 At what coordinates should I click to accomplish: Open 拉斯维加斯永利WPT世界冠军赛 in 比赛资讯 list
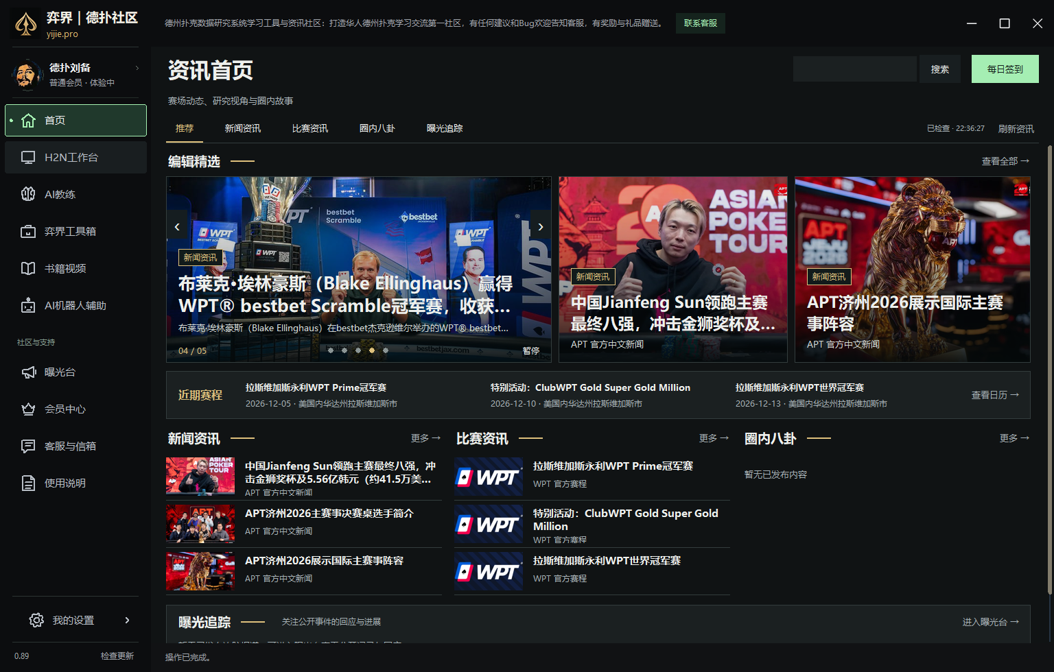607,561
